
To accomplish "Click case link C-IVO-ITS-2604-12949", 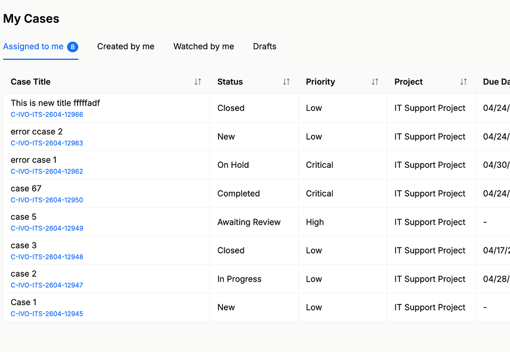I will point(47,228).
